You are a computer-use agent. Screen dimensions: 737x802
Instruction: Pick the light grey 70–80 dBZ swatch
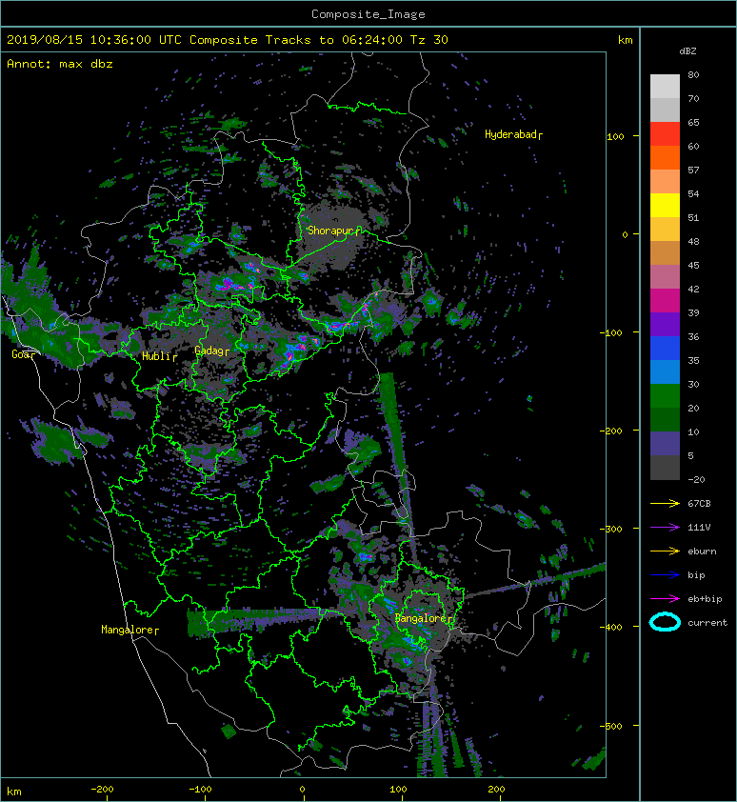tap(665, 87)
